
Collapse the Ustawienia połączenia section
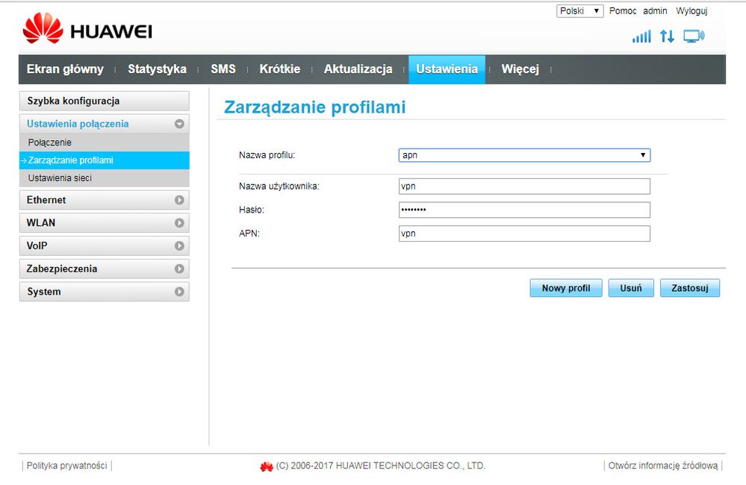(x=179, y=125)
